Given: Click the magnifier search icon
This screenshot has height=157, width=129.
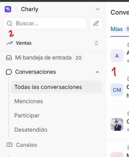Looking at the screenshot, I should tap(10, 23).
